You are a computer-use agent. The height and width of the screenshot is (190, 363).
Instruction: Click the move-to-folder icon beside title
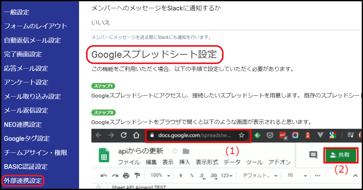(x=186, y=151)
